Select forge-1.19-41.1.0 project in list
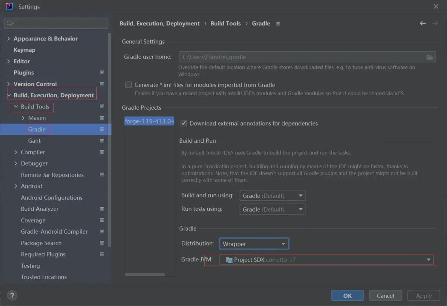This screenshot has height=306, width=447. [x=149, y=121]
